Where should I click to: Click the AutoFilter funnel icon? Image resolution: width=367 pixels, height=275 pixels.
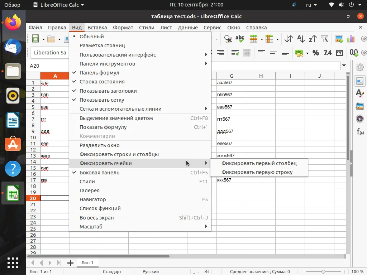[x=324, y=39]
